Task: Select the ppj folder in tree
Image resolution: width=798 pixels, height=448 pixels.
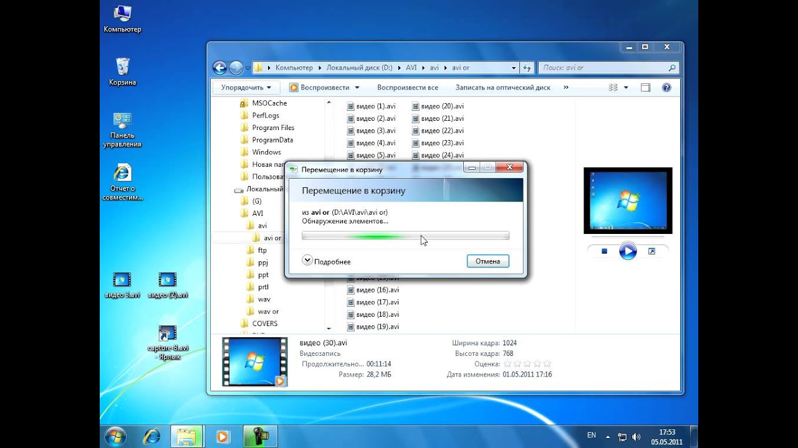Action: click(x=263, y=263)
